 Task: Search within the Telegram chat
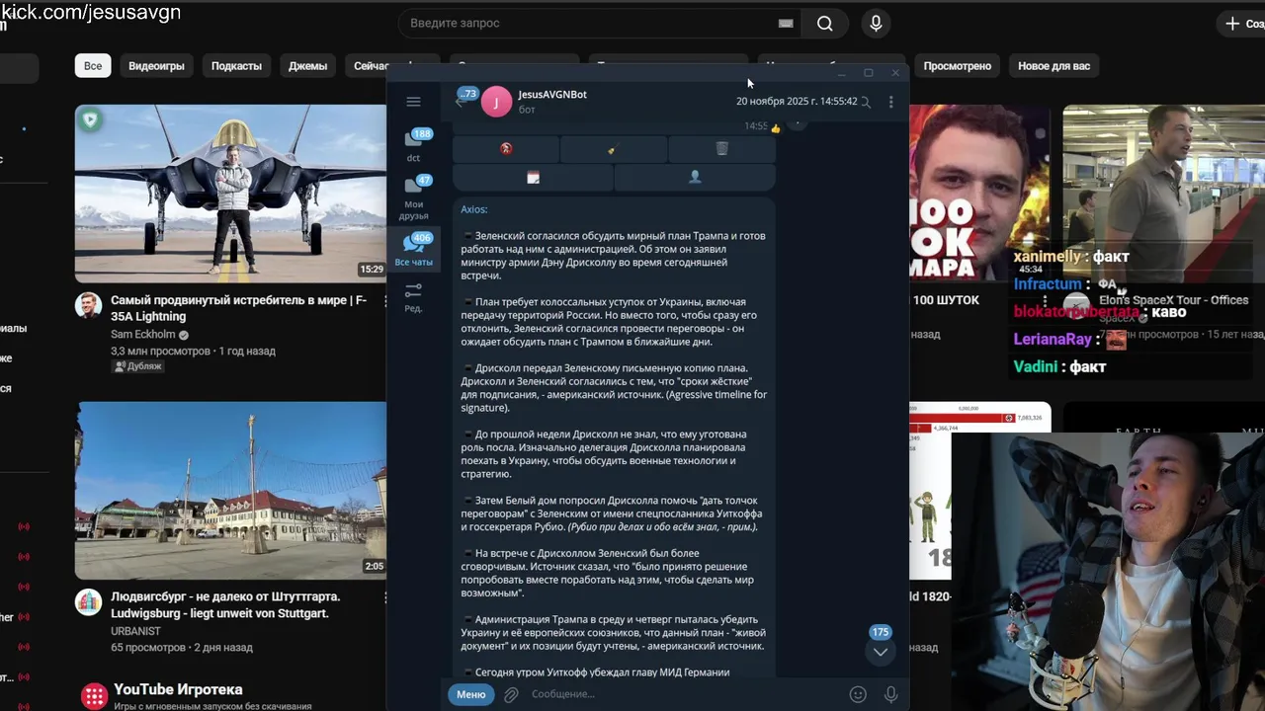pos(866,102)
